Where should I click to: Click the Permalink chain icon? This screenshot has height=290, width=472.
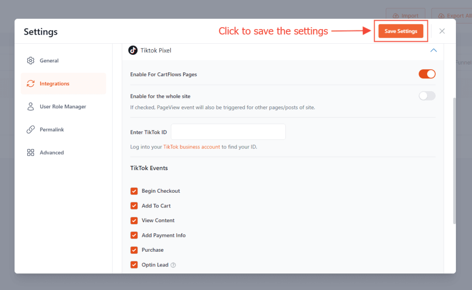(x=31, y=130)
